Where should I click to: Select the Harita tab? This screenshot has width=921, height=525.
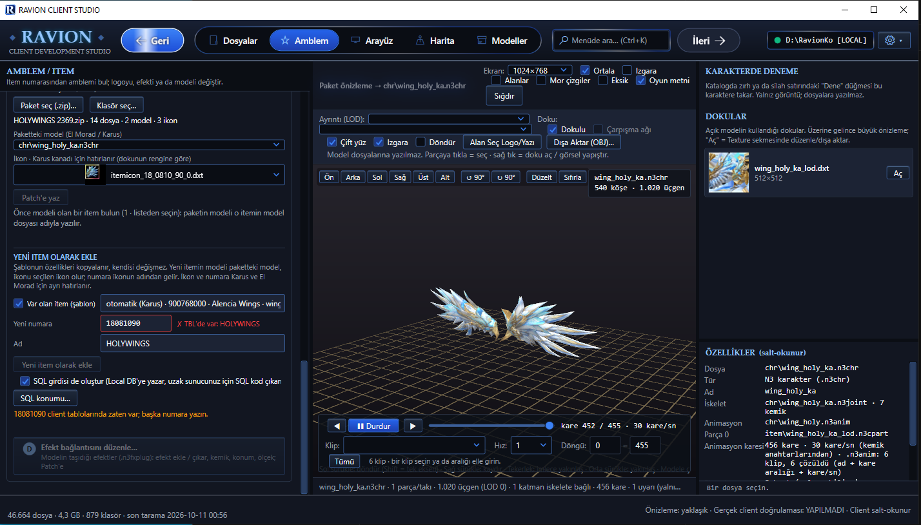435,41
